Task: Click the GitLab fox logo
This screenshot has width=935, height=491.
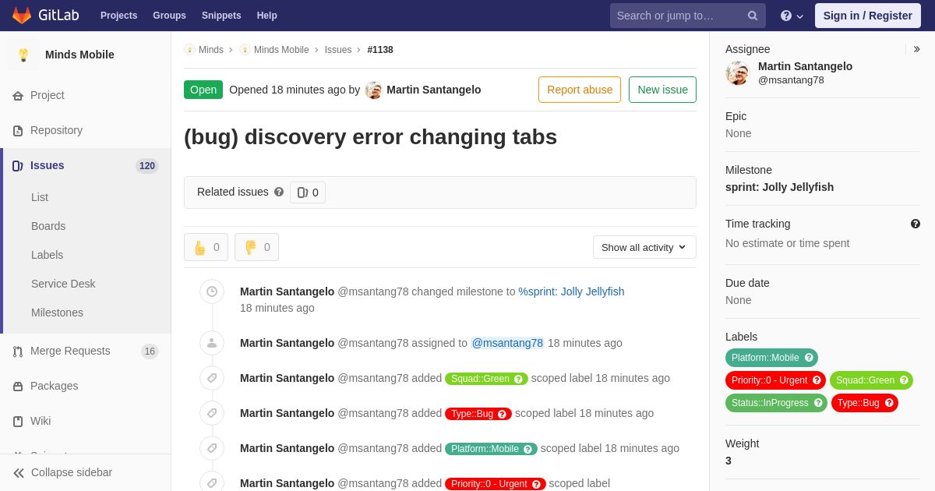Action: 22,16
